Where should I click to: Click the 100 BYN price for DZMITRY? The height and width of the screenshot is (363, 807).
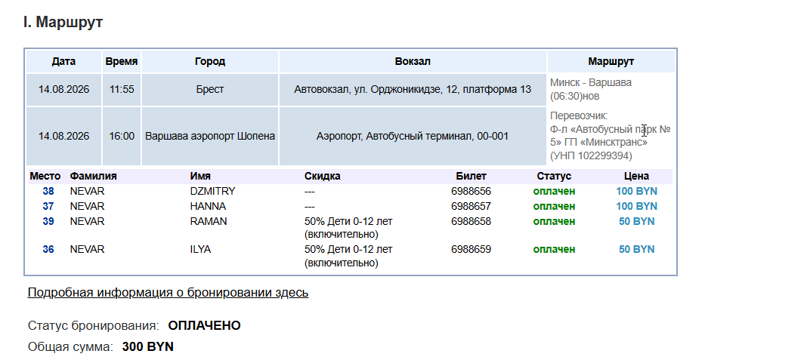point(637,191)
